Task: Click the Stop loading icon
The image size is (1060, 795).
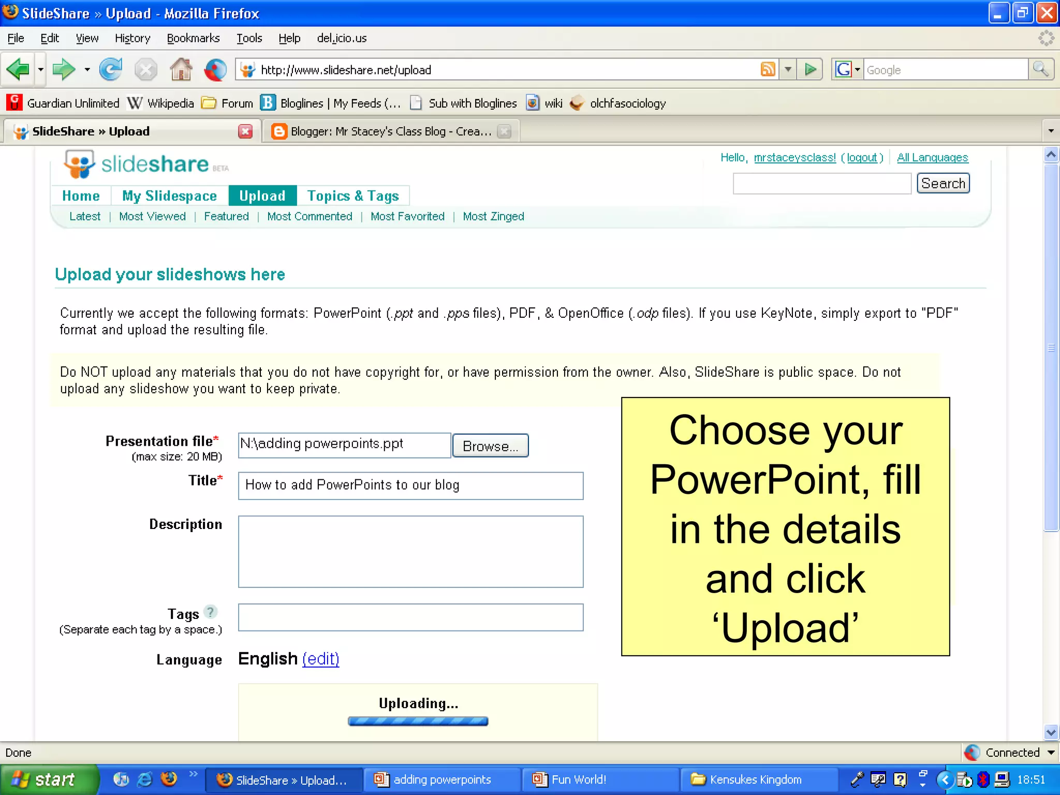Action: pyautogui.click(x=146, y=69)
